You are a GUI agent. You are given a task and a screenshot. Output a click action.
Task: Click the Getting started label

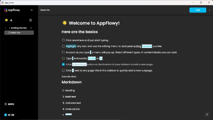19,28
